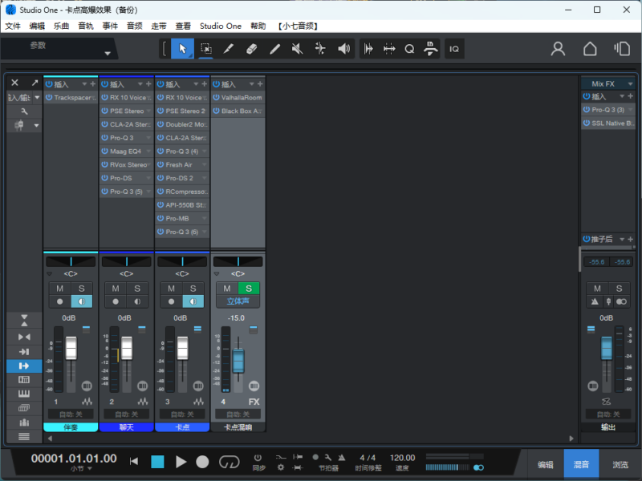Start playback with Play button
The width and height of the screenshot is (642, 481).
click(x=181, y=462)
